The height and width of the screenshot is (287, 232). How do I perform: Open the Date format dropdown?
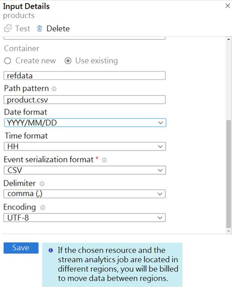85,123
